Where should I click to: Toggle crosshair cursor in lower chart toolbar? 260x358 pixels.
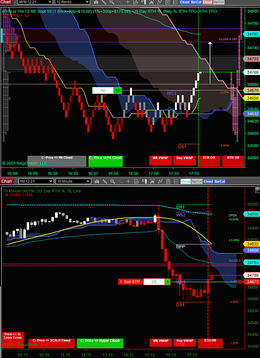pyautogui.click(x=129, y=181)
